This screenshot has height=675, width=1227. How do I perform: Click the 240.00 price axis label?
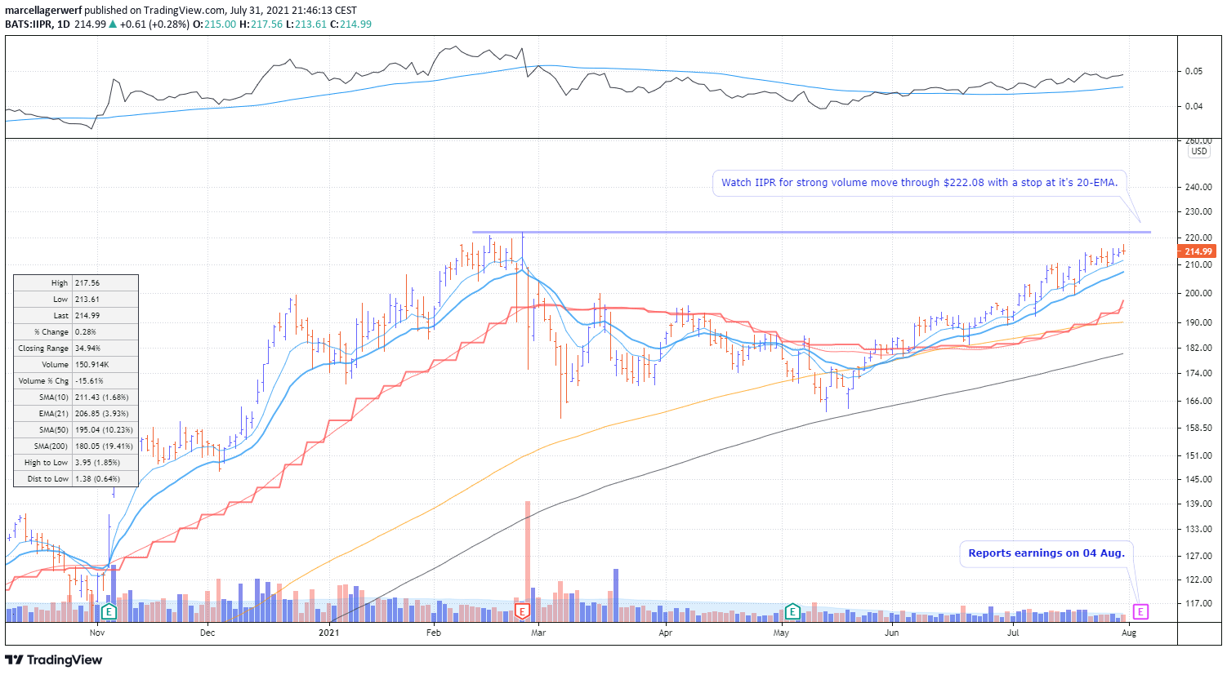click(x=1198, y=187)
